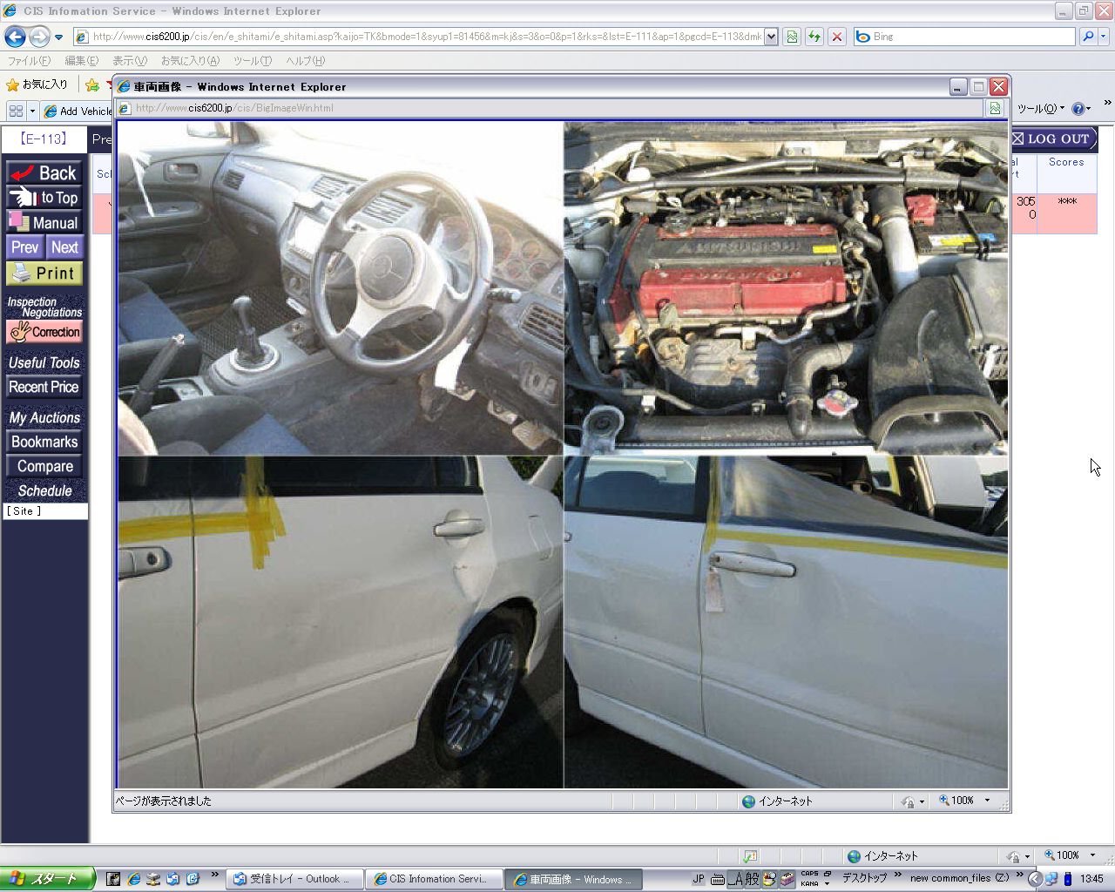The height and width of the screenshot is (892, 1115).
Task: Click compatibility view icon in popup address bar
Action: [995, 108]
